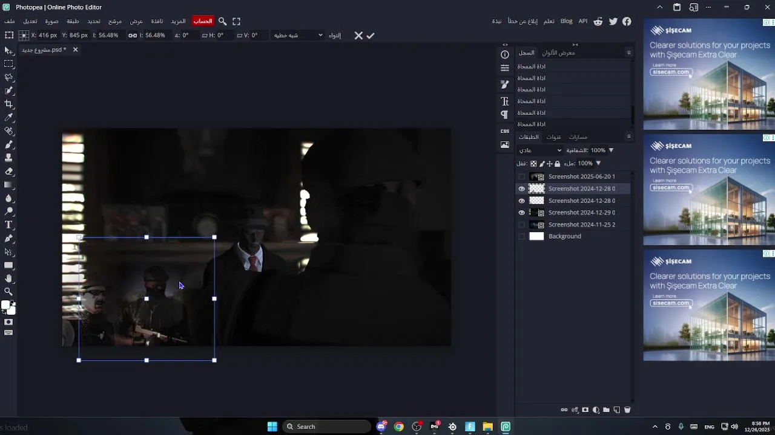Select the Move tool

[x=8, y=50]
